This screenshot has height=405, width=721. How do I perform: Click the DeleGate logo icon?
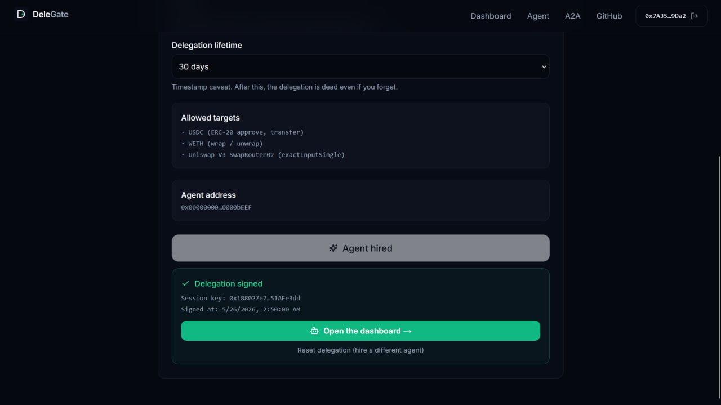click(x=21, y=15)
